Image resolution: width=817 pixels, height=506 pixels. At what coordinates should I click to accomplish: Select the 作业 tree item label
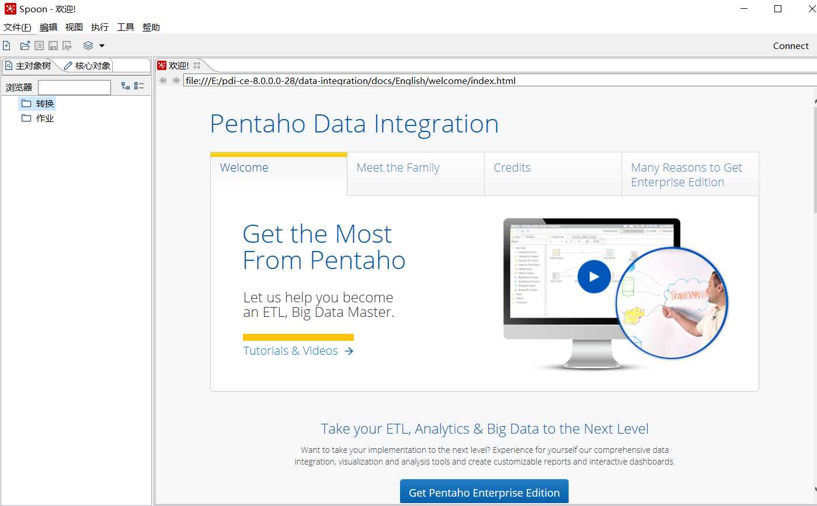45,118
